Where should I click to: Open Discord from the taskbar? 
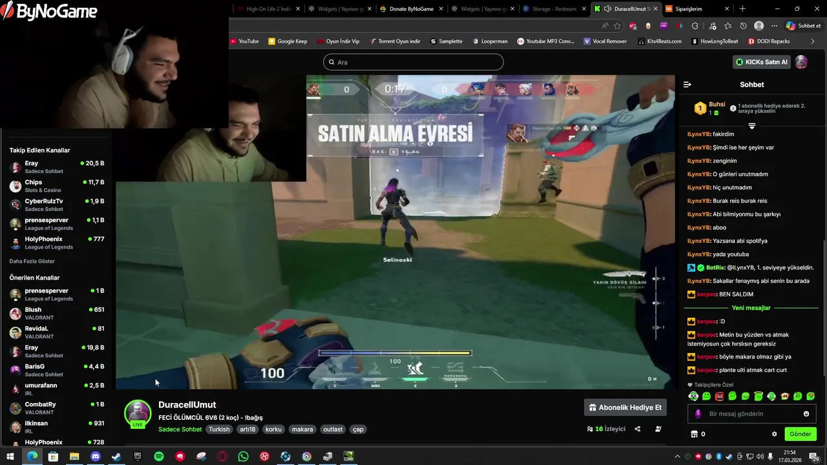coord(96,457)
